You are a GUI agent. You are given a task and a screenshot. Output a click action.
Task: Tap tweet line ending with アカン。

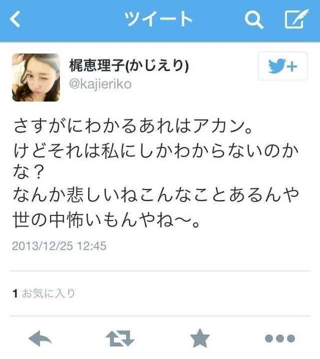(133, 126)
